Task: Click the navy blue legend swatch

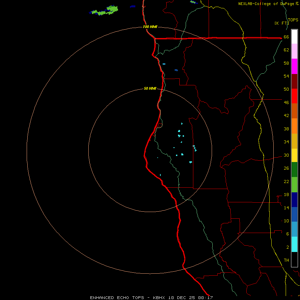Action: (294, 200)
